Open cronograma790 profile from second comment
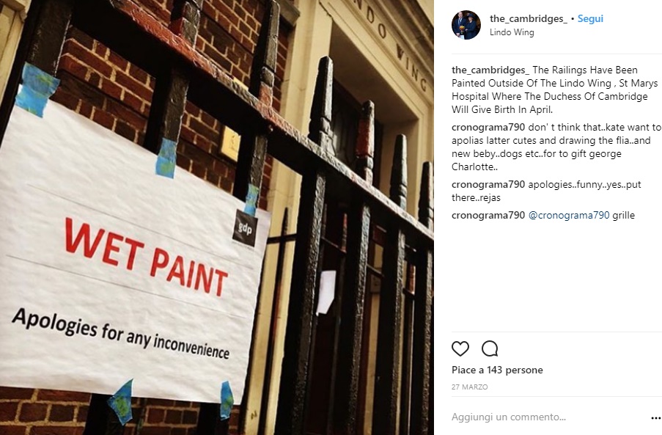This screenshot has height=435, width=662. (x=488, y=185)
